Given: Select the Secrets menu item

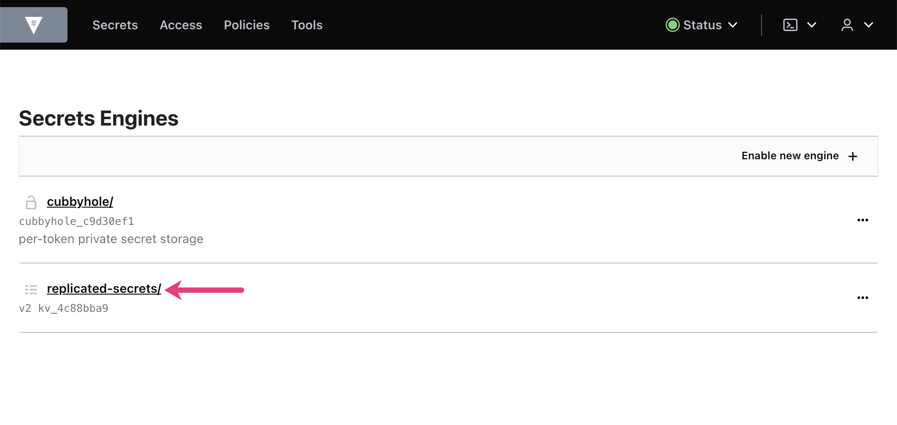Looking at the screenshot, I should coord(115,25).
